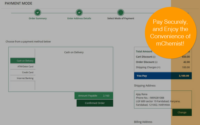Click the Select Mode of Payment label

[121, 18]
